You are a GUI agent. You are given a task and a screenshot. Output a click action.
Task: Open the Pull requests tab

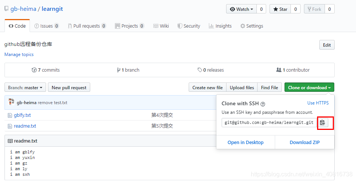(87, 26)
